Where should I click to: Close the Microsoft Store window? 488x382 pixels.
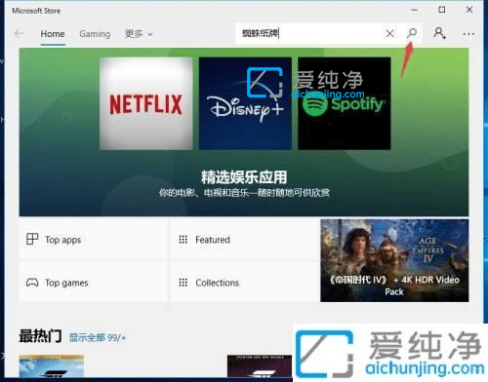click(469, 10)
